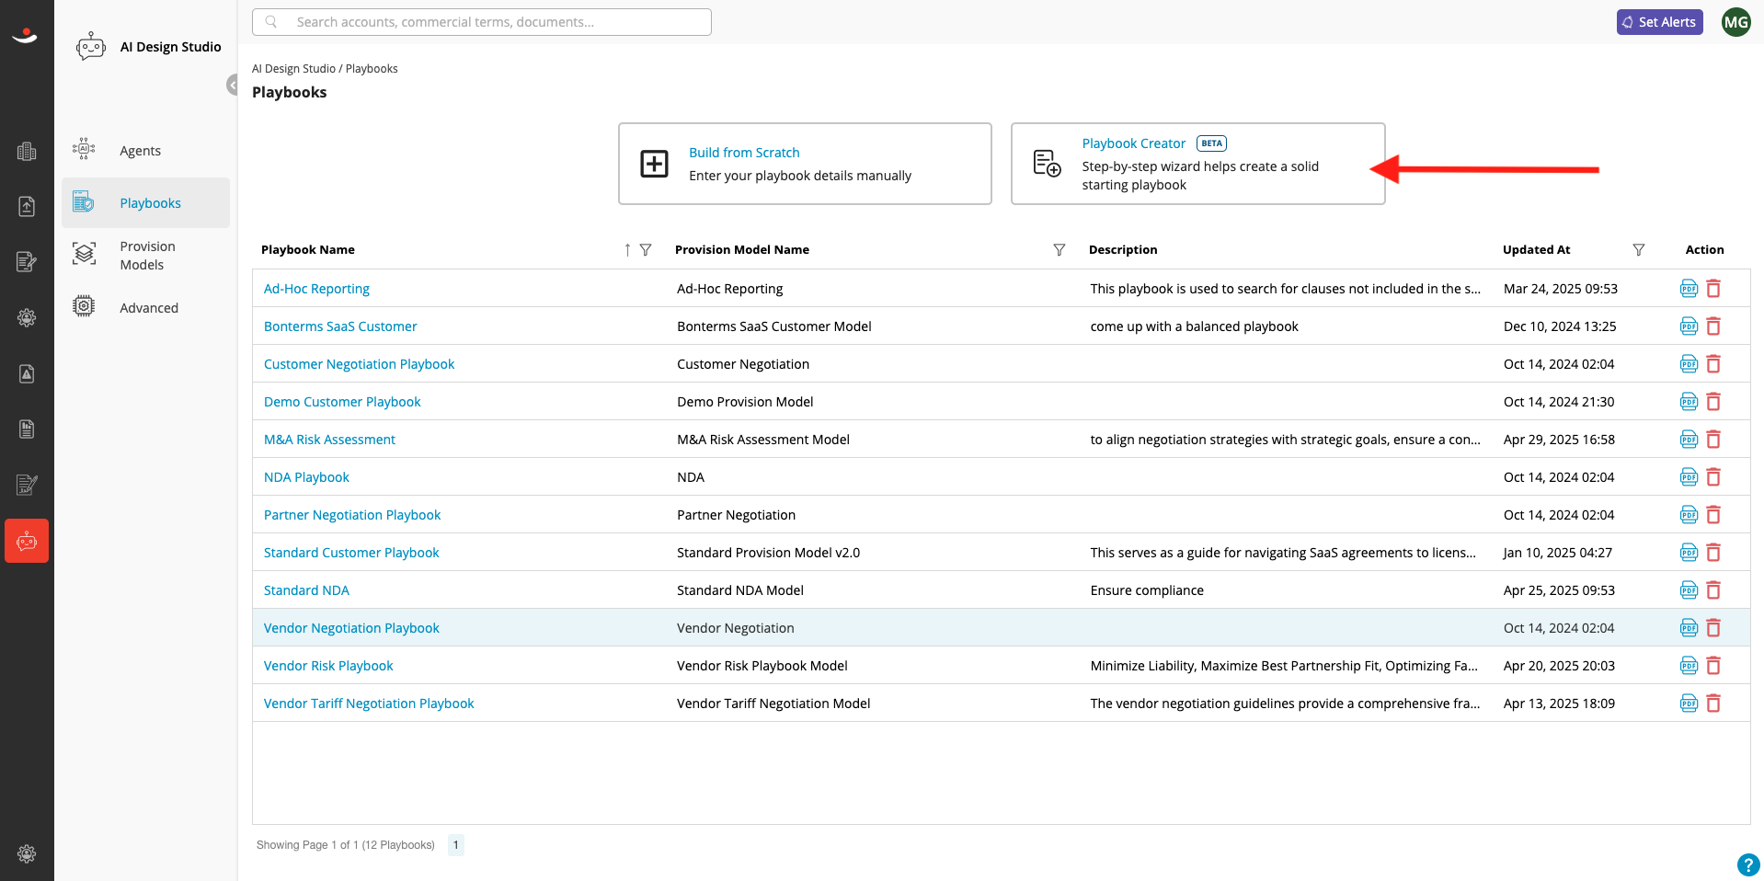
Task: Click the search accounts input field
Action: click(x=482, y=22)
